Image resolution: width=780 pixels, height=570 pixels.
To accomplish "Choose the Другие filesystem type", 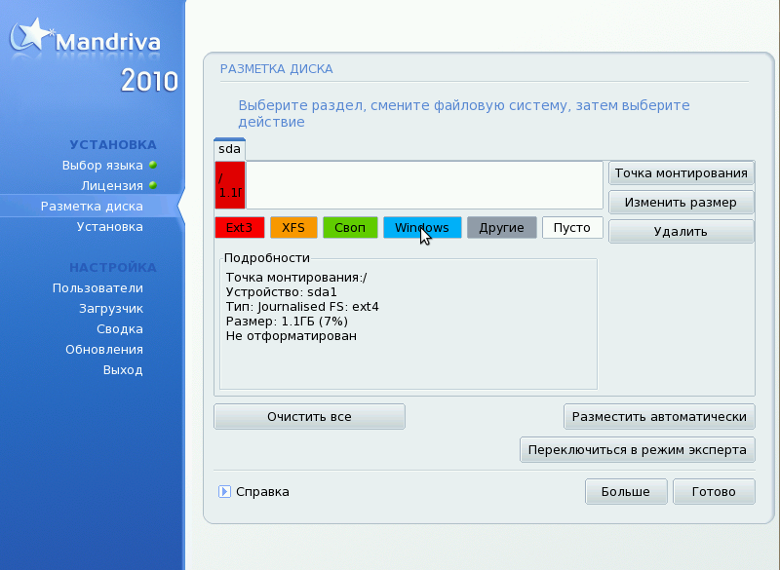I will point(501,228).
